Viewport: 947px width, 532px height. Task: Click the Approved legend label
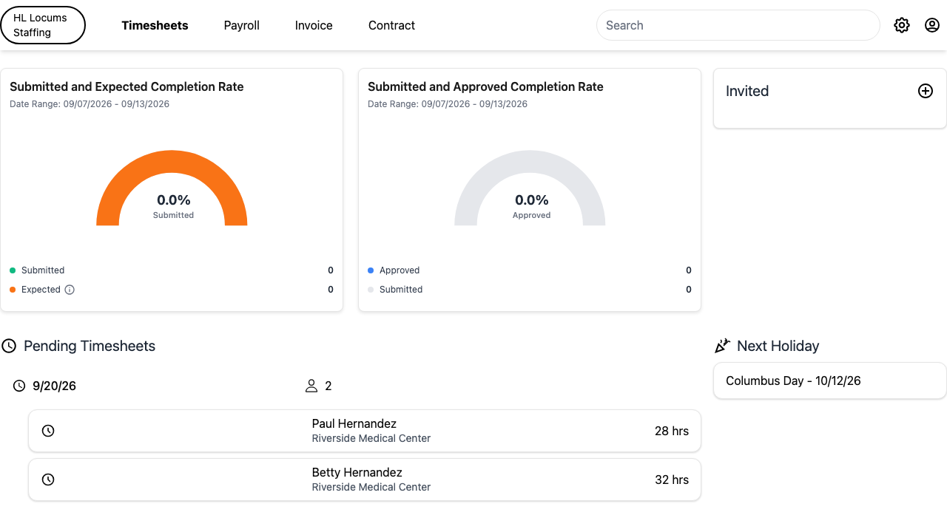400,270
